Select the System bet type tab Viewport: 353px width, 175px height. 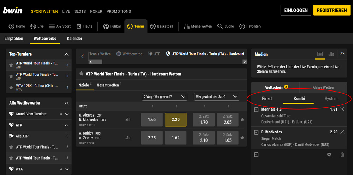tap(331, 98)
